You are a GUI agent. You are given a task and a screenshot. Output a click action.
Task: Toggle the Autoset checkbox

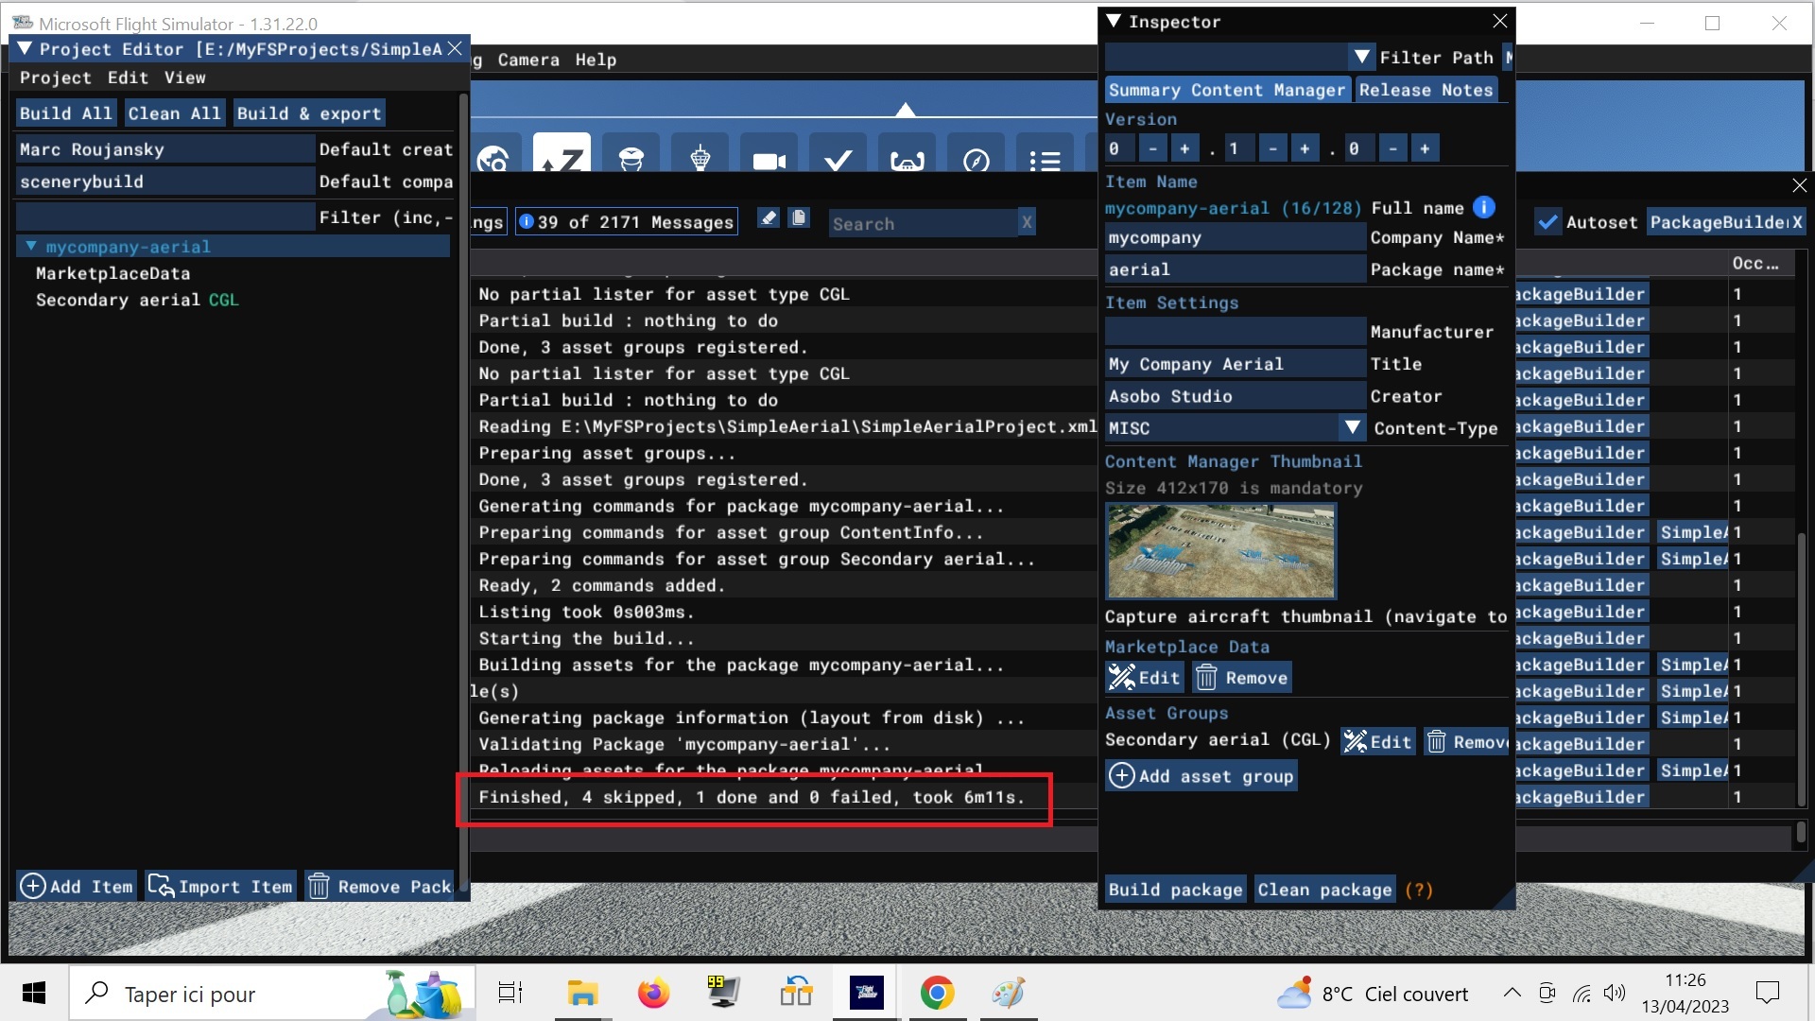(x=1547, y=222)
